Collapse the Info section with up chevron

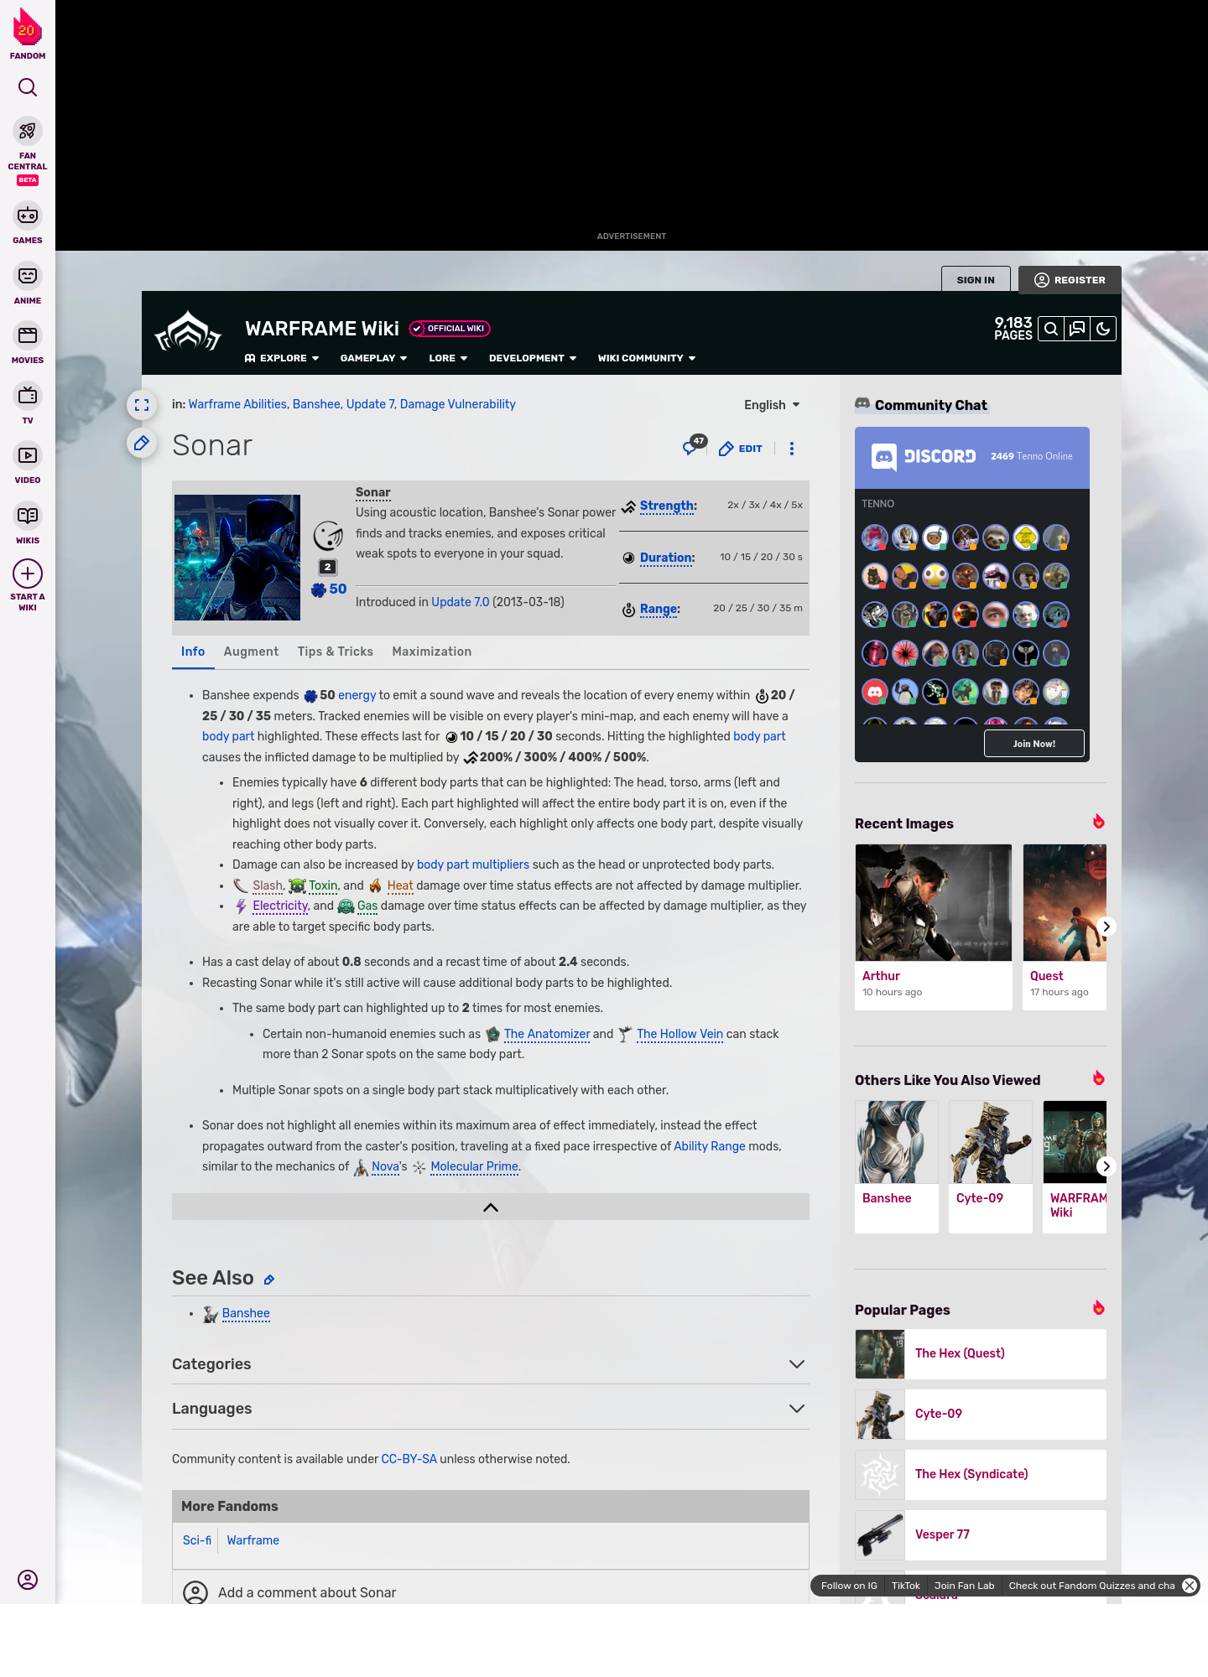click(491, 1207)
